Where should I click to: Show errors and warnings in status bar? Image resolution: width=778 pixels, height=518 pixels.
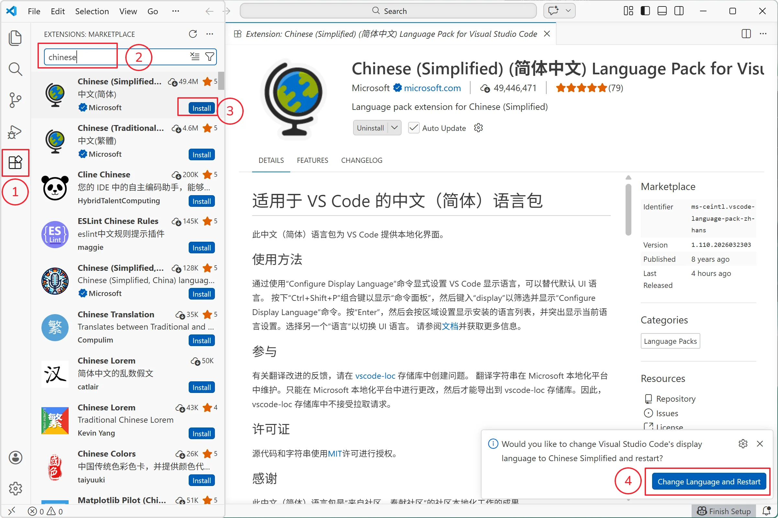click(45, 511)
